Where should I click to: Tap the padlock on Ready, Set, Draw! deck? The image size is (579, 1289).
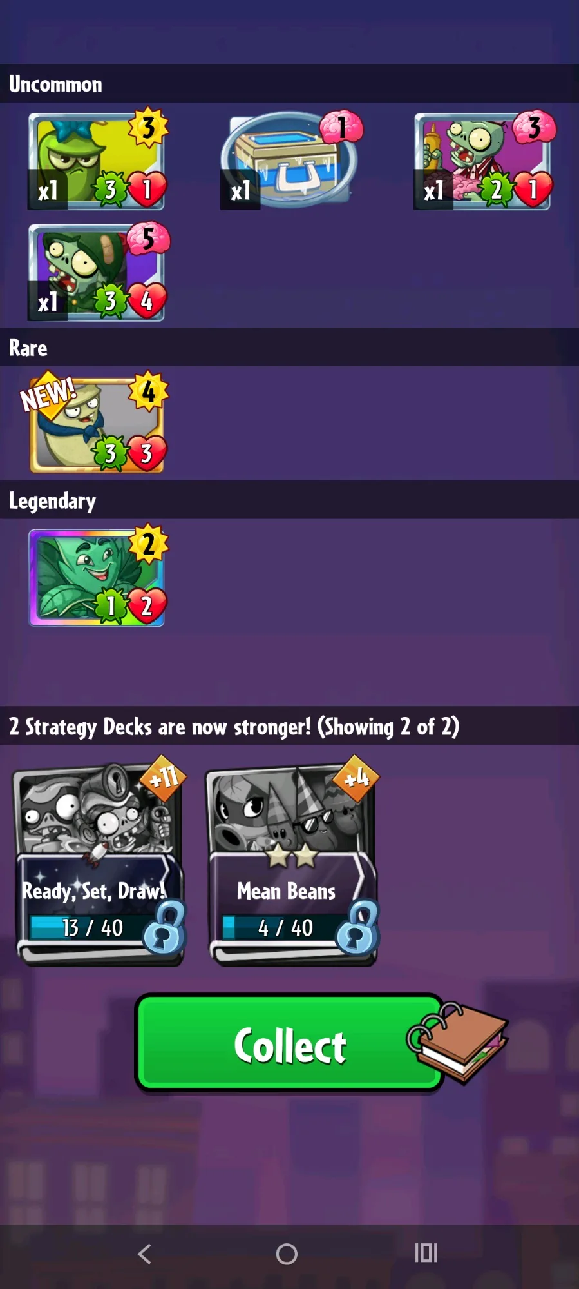pos(164,928)
